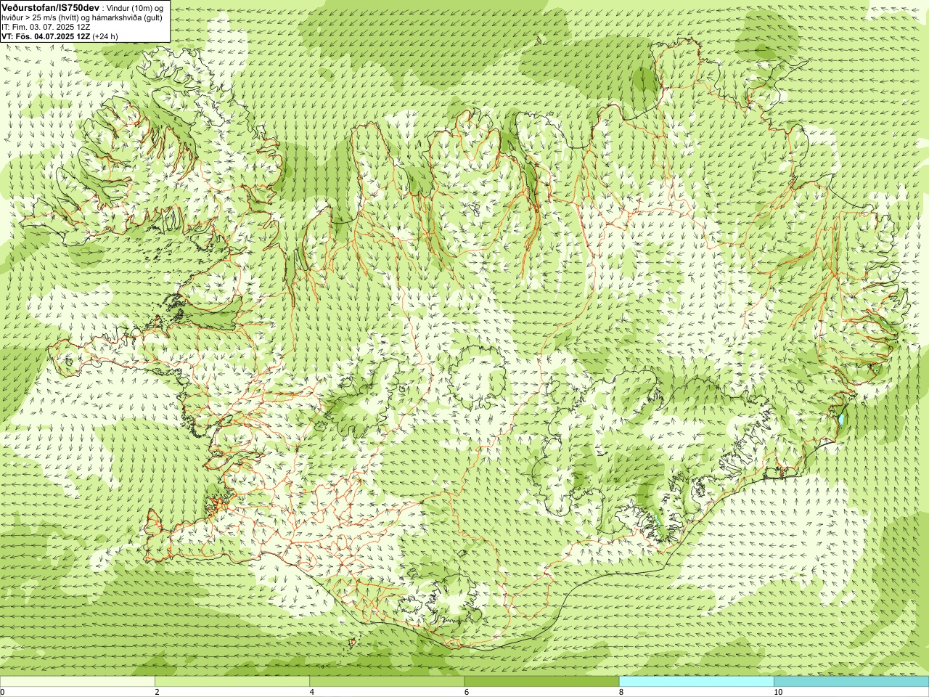Click the "IT: Fim. 03. 07. 2025 12Z" line
The height and width of the screenshot is (697, 929).
click(46, 27)
